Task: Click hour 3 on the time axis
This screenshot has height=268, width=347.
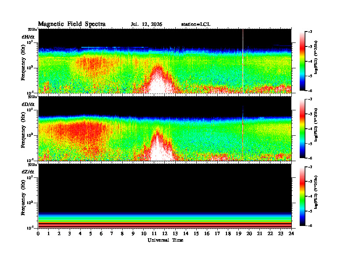Action: click(x=70, y=233)
